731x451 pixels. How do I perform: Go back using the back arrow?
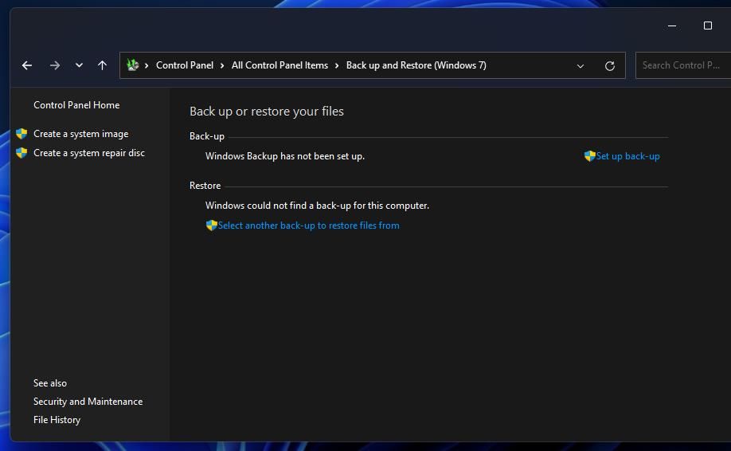[27, 65]
